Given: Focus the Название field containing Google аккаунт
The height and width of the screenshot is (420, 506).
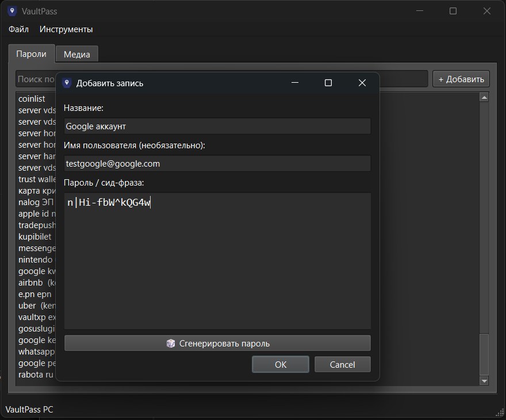Looking at the screenshot, I should tap(217, 126).
